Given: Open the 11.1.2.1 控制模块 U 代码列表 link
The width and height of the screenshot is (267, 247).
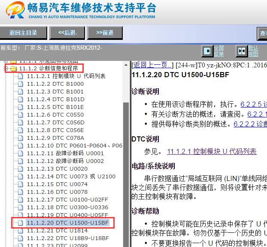Looking at the screenshot, I should [x=212, y=151].
